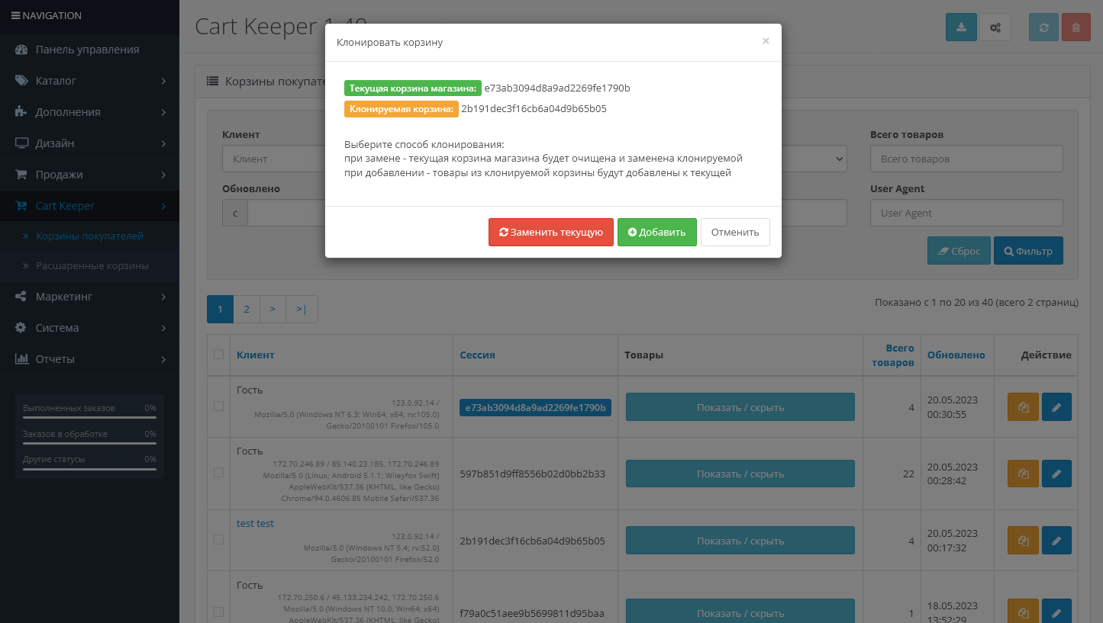This screenshot has width=1103, height=623.
Task: Clone the cart belonging to test test
Action: 1023,540
